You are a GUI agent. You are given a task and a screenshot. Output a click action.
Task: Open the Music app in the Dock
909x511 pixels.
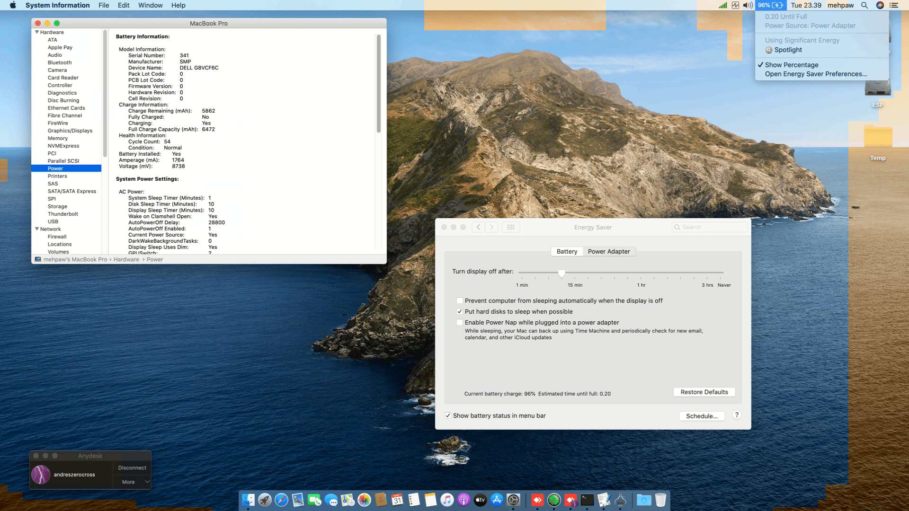click(447, 500)
